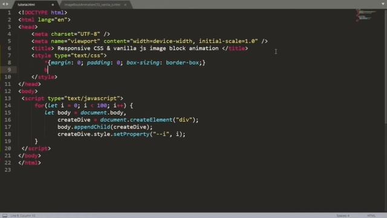Screen dimensions: 387x218
Task: Click content="width=device-width text
Action: pyautogui.click(x=148, y=41)
